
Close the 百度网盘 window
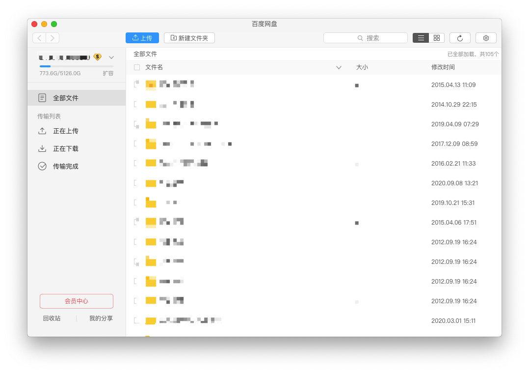tap(34, 24)
